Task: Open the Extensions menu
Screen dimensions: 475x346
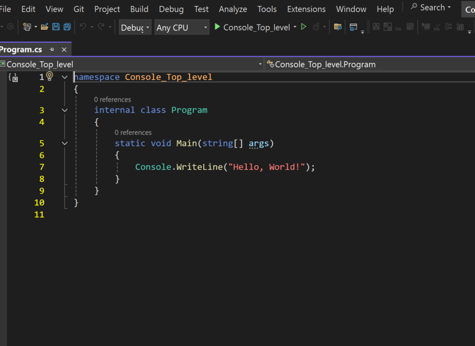Action: click(306, 9)
